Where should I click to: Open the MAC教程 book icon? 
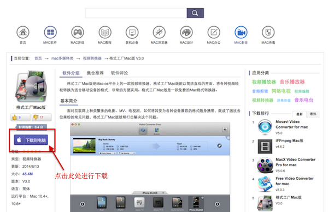click(x=105, y=32)
